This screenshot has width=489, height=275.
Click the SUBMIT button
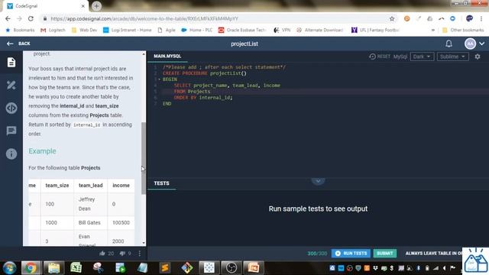click(x=385, y=253)
